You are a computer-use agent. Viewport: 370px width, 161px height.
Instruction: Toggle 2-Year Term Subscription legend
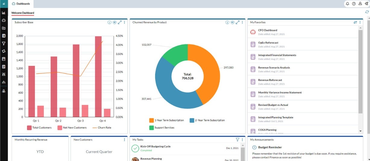pyautogui.click(x=207, y=120)
